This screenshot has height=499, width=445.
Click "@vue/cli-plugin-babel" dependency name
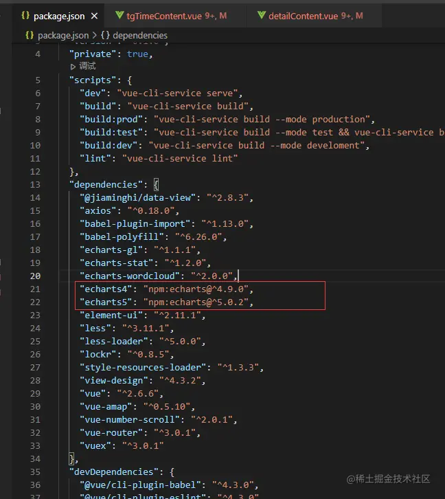pos(141,485)
